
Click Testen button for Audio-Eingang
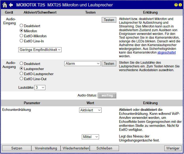(x=109, y=20)
